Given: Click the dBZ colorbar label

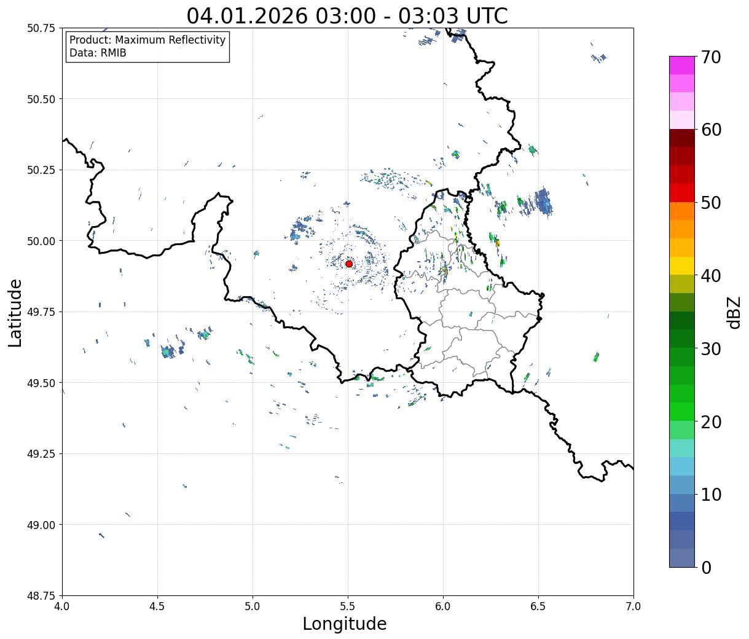Looking at the screenshot, I should [x=734, y=311].
